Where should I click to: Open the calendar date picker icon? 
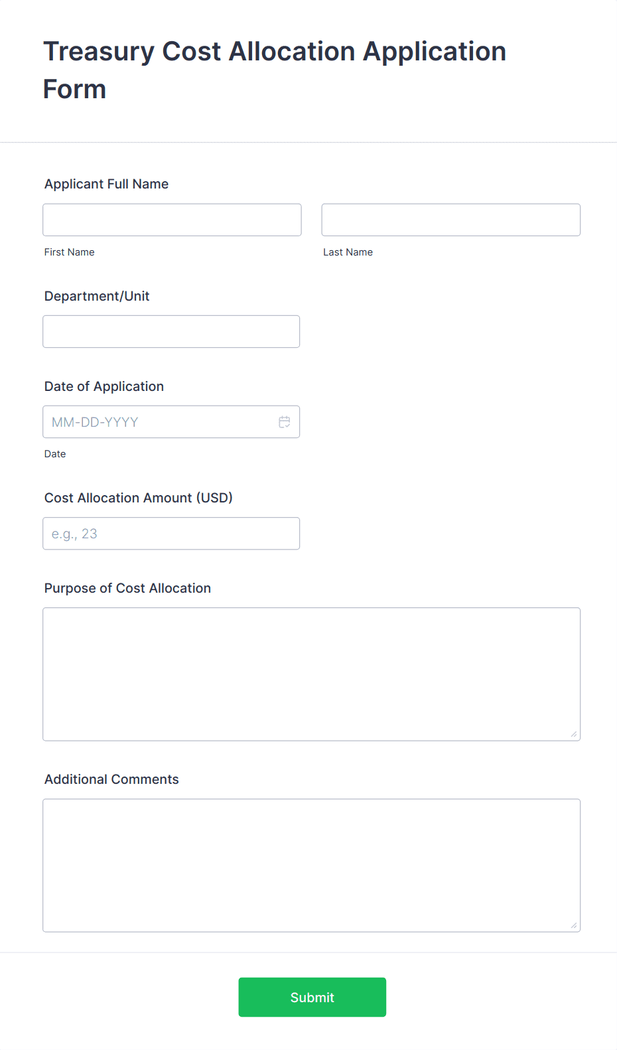[x=285, y=422]
